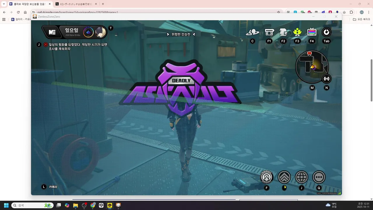Open the Windows Start menu

[x=6, y=205]
